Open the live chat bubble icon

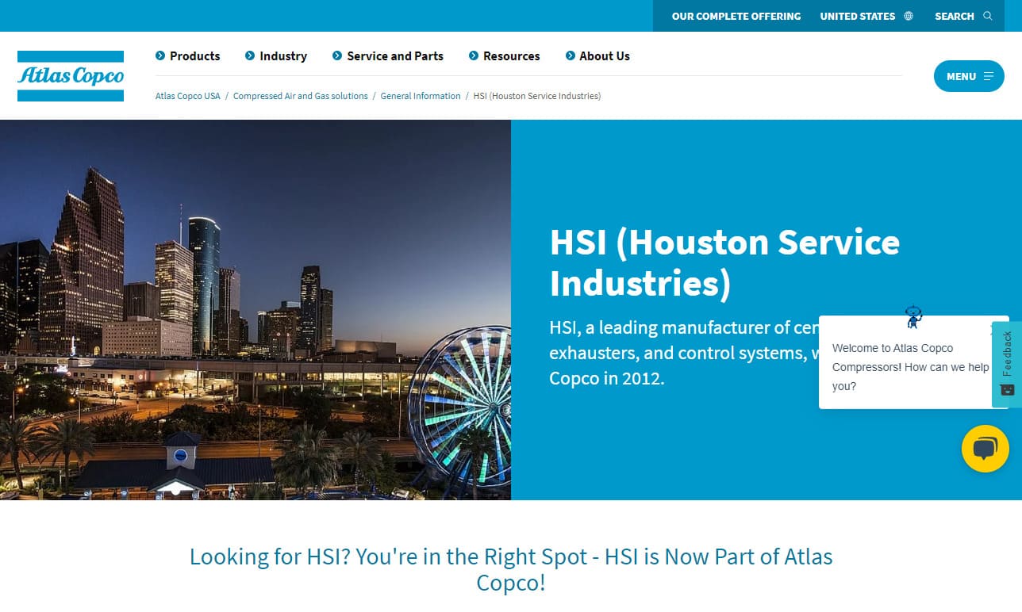pyautogui.click(x=985, y=448)
